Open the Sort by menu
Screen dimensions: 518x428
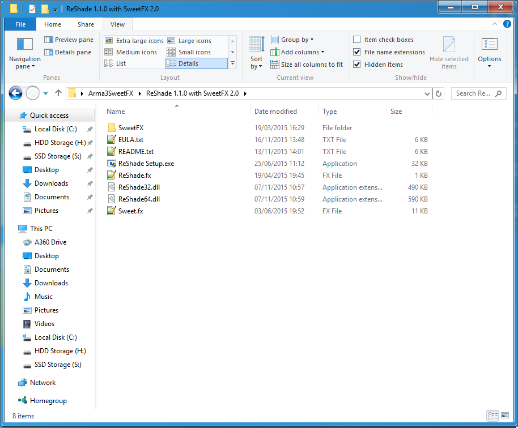pos(256,53)
